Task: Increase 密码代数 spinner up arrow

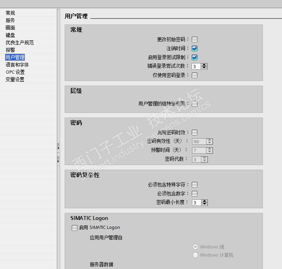Action: coord(204,158)
